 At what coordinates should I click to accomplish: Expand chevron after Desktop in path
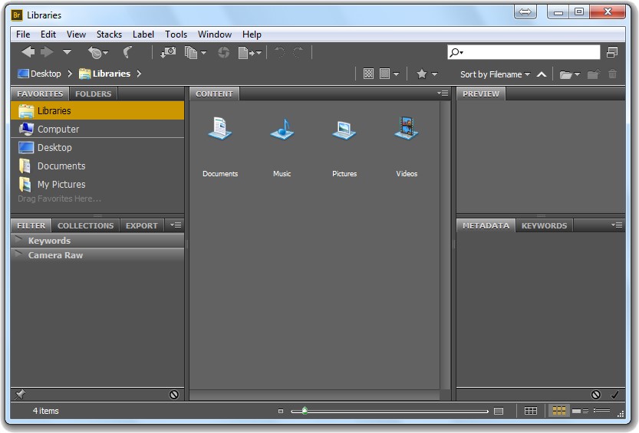pos(70,74)
